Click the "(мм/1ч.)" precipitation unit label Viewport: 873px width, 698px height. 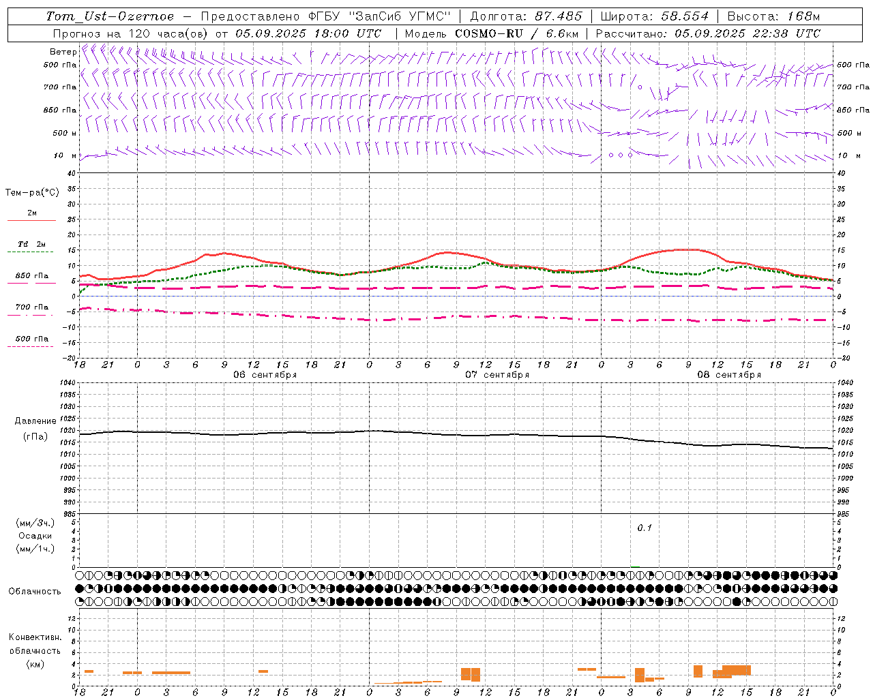click(x=35, y=549)
